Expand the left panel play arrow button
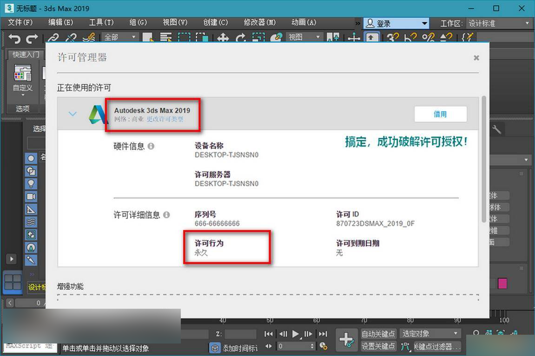The image size is (535, 356). click(12, 259)
